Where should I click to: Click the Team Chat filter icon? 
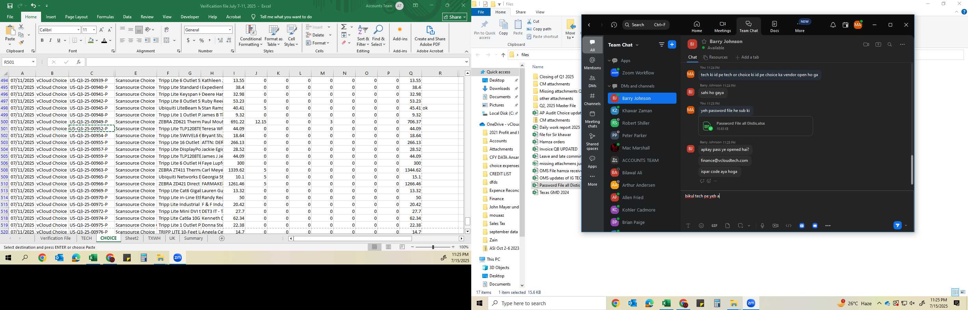(661, 45)
